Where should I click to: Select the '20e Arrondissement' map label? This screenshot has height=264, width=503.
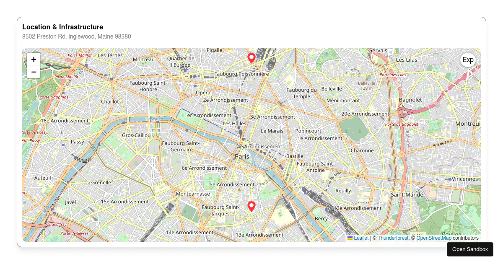[x=366, y=114]
